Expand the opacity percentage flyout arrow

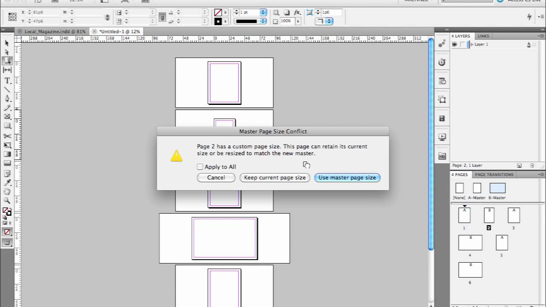(x=297, y=21)
